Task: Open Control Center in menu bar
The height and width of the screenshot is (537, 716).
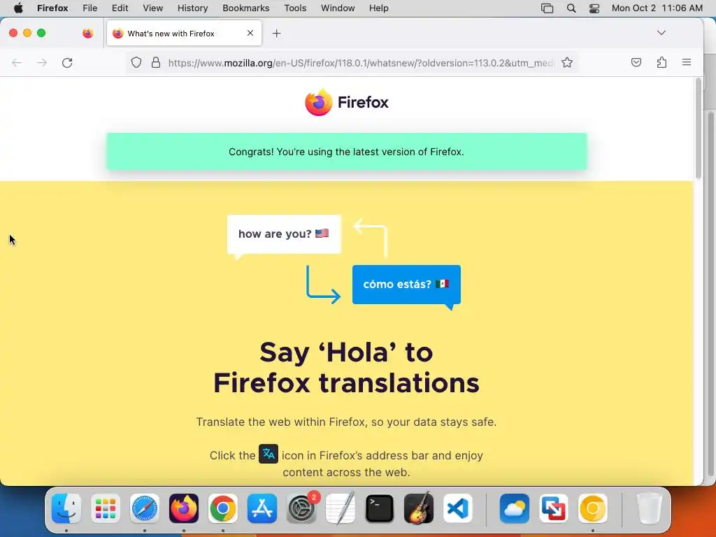Action: pyautogui.click(x=594, y=8)
